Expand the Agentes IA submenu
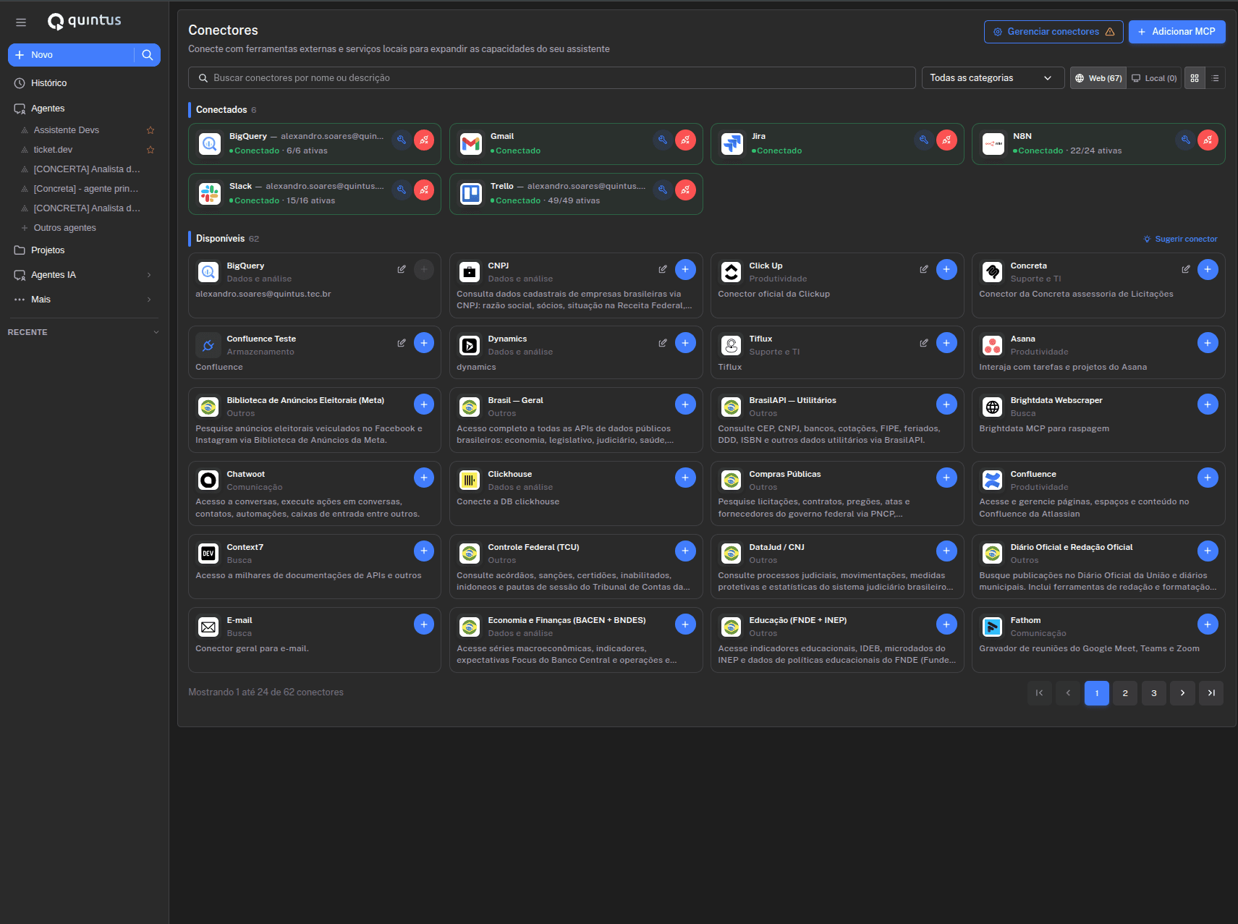Image resolution: width=1238 pixels, height=924 pixels. click(x=149, y=275)
